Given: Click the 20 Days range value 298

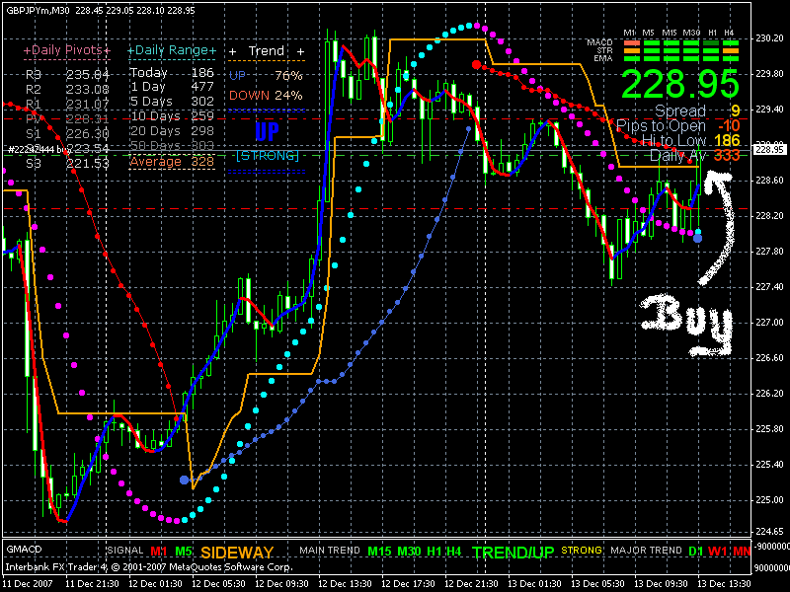Looking at the screenshot, I should (x=202, y=131).
